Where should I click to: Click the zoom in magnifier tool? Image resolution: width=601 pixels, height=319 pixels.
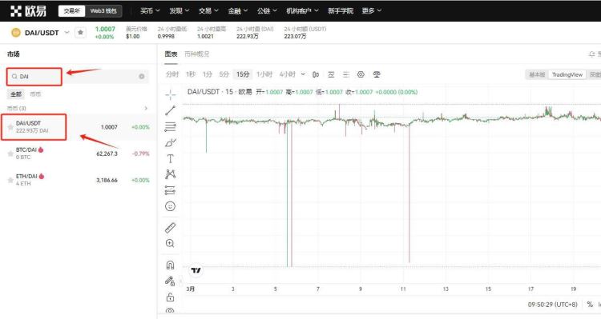click(170, 243)
